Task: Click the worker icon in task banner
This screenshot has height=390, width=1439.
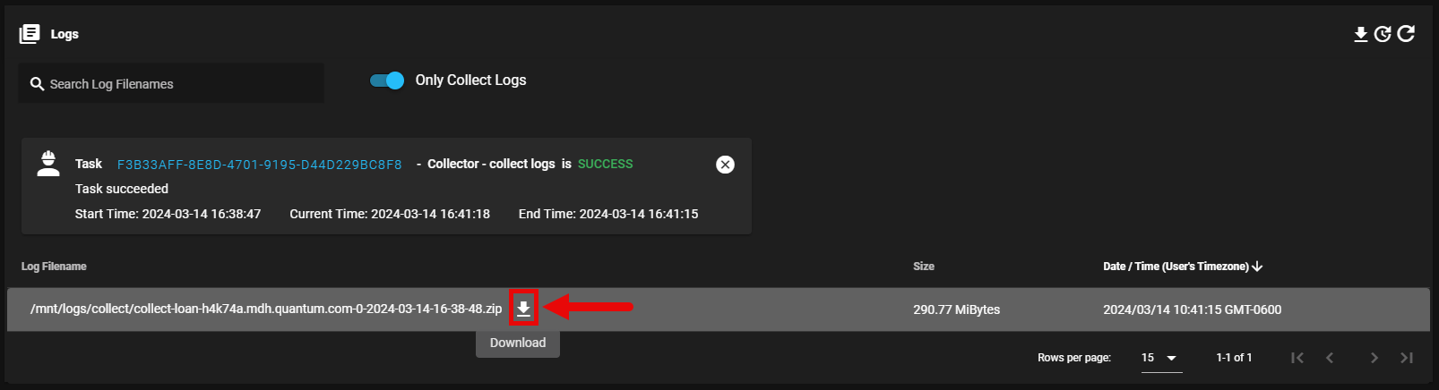Action: (48, 164)
